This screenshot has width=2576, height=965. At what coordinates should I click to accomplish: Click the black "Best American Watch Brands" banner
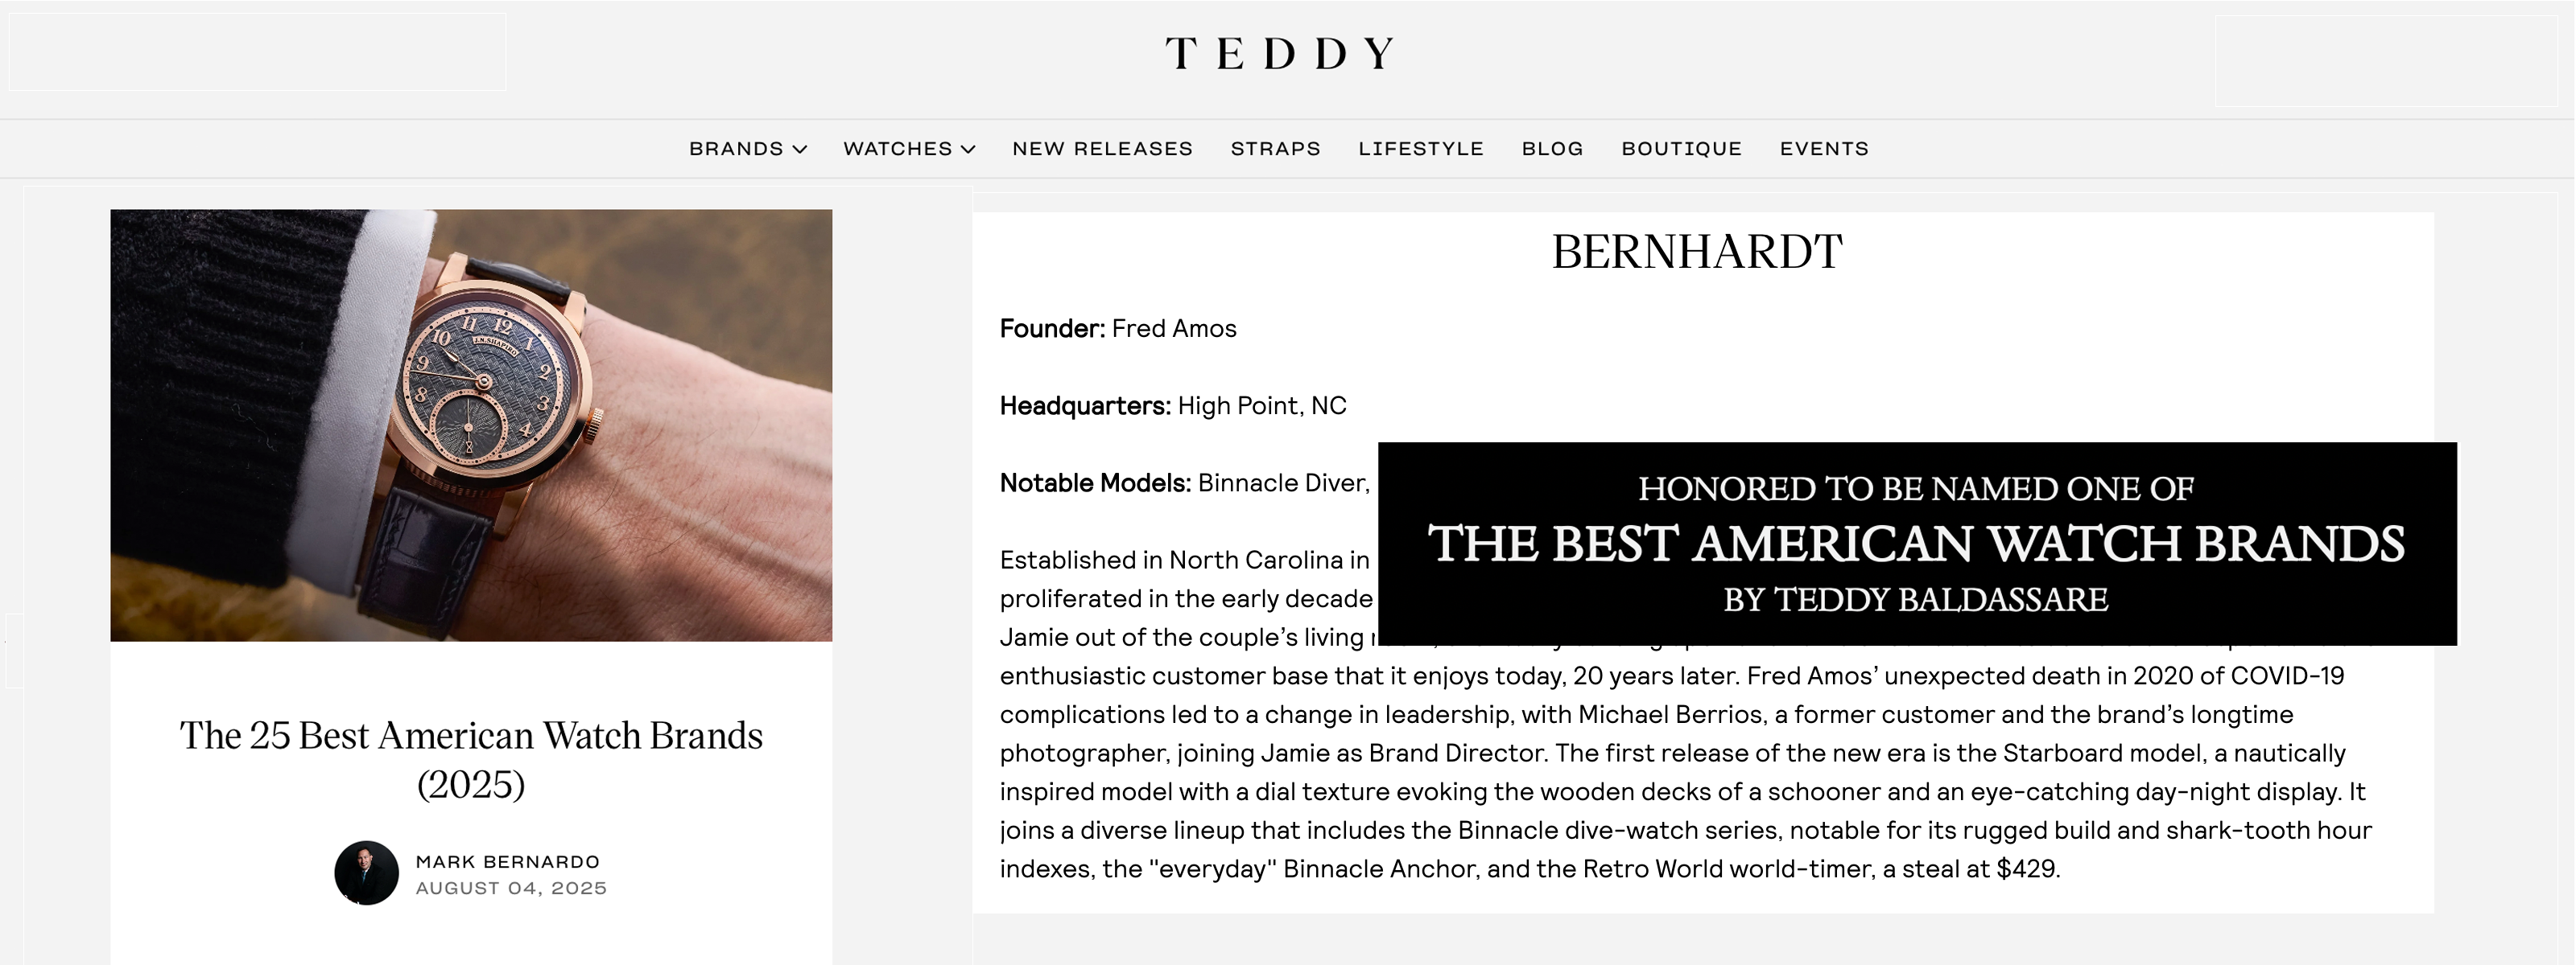tap(1916, 544)
